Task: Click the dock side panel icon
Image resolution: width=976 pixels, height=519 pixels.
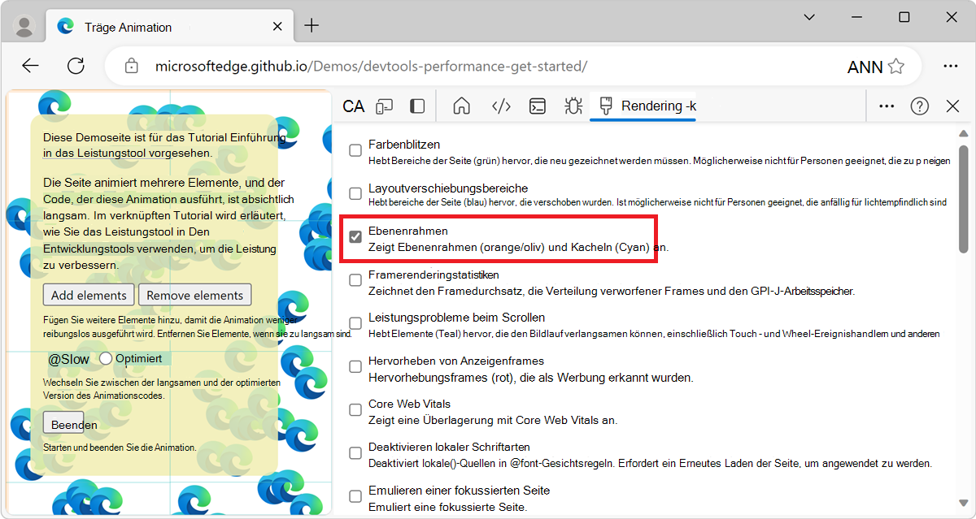Action: [417, 106]
